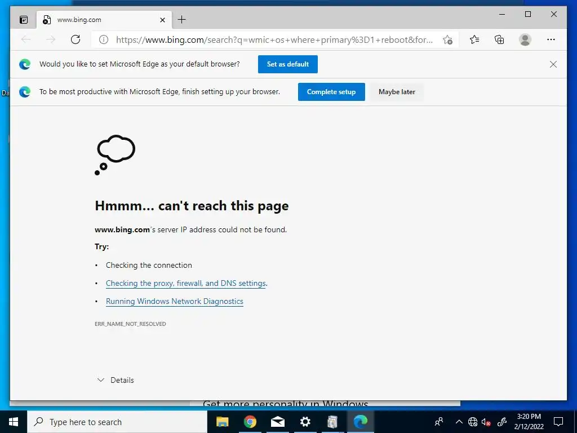Add this page to favorites star
The width and height of the screenshot is (577, 433).
coord(447,40)
